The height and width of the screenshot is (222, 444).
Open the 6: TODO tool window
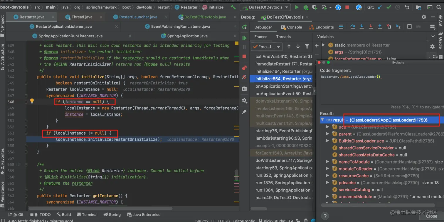pyautogui.click(x=41, y=215)
